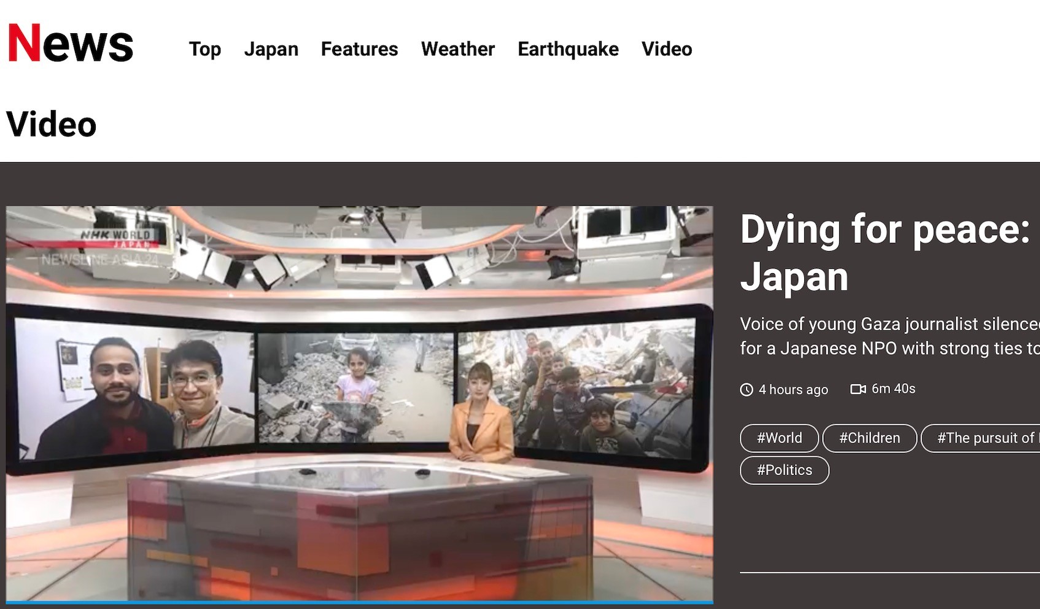
Task: Play the featured newsroom video thumbnail
Action: pyautogui.click(x=359, y=402)
